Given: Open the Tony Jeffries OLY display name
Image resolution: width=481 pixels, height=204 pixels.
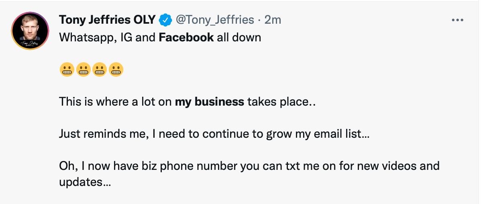Looking at the screenshot, I should tap(107, 20).
